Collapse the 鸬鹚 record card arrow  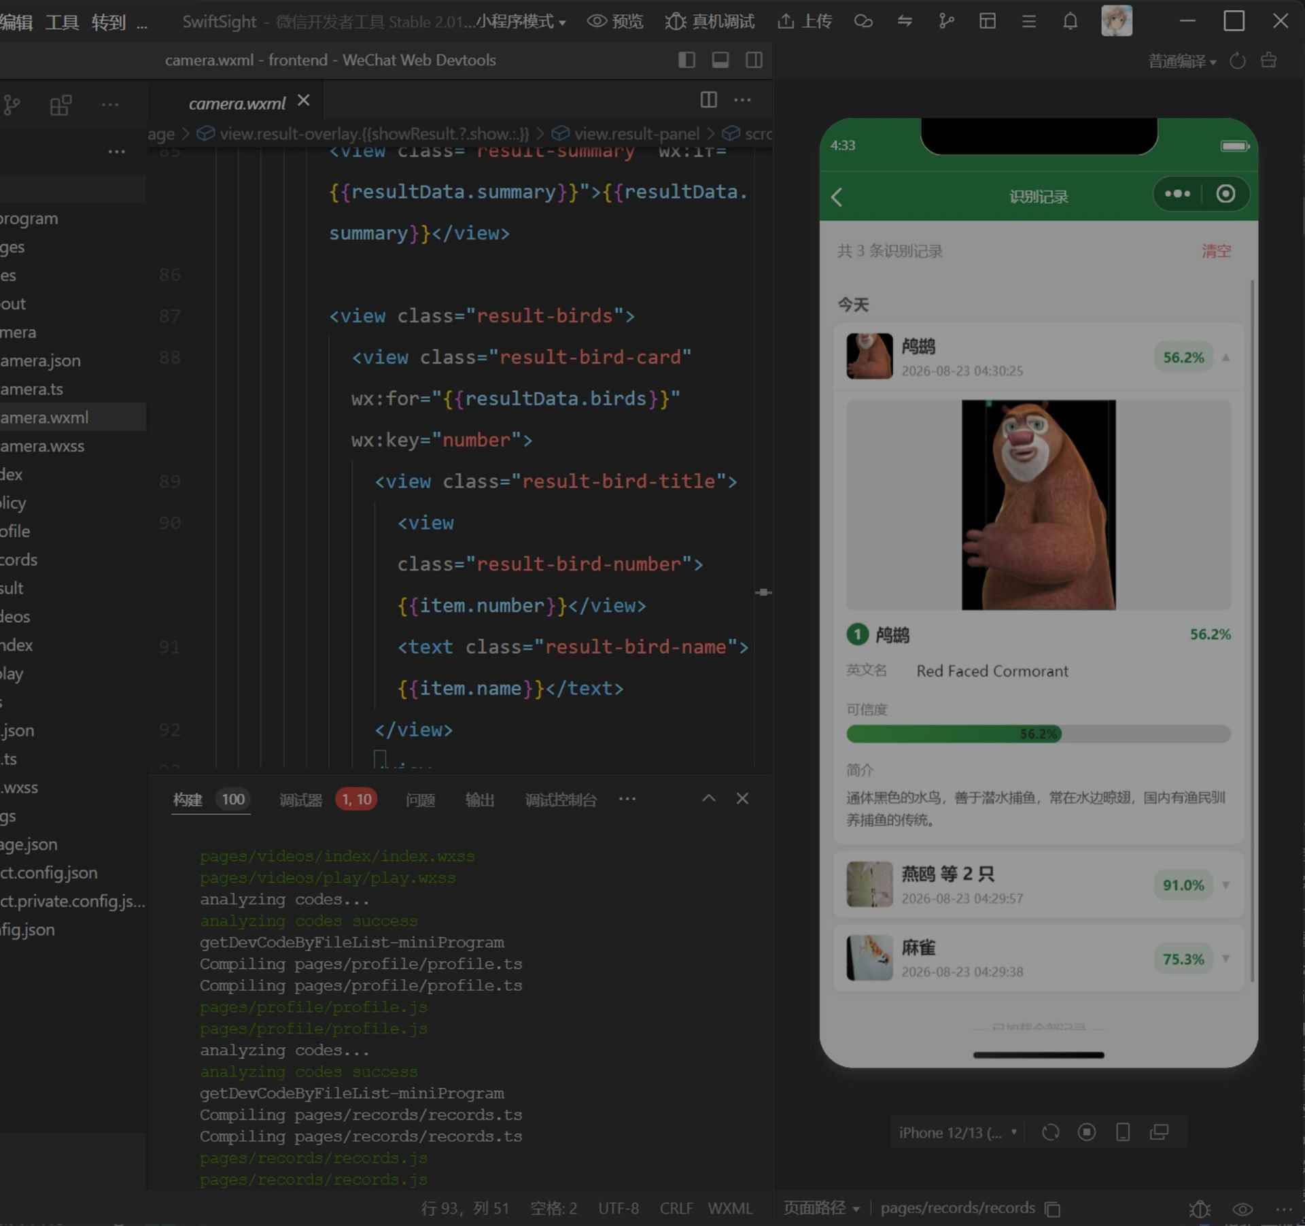pos(1225,357)
